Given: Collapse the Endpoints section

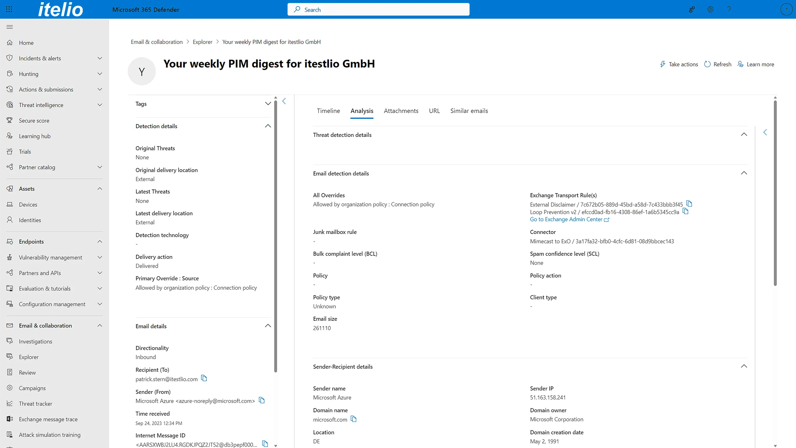Looking at the screenshot, I should click(100, 242).
